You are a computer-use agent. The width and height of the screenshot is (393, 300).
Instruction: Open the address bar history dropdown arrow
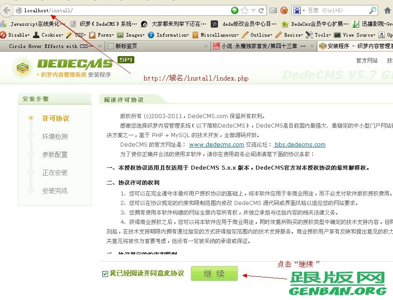pyautogui.click(x=253, y=10)
